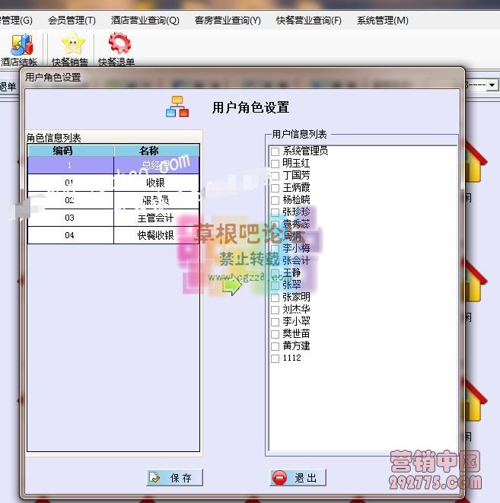
Task: Select the 1112 user checkbox
Action: click(x=275, y=358)
